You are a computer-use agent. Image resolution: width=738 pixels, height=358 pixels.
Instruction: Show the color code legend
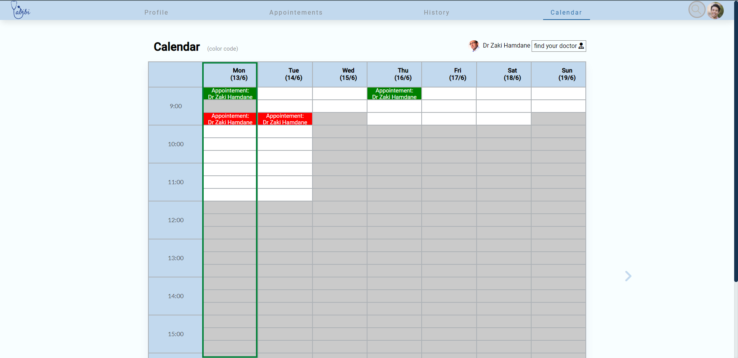point(223,49)
